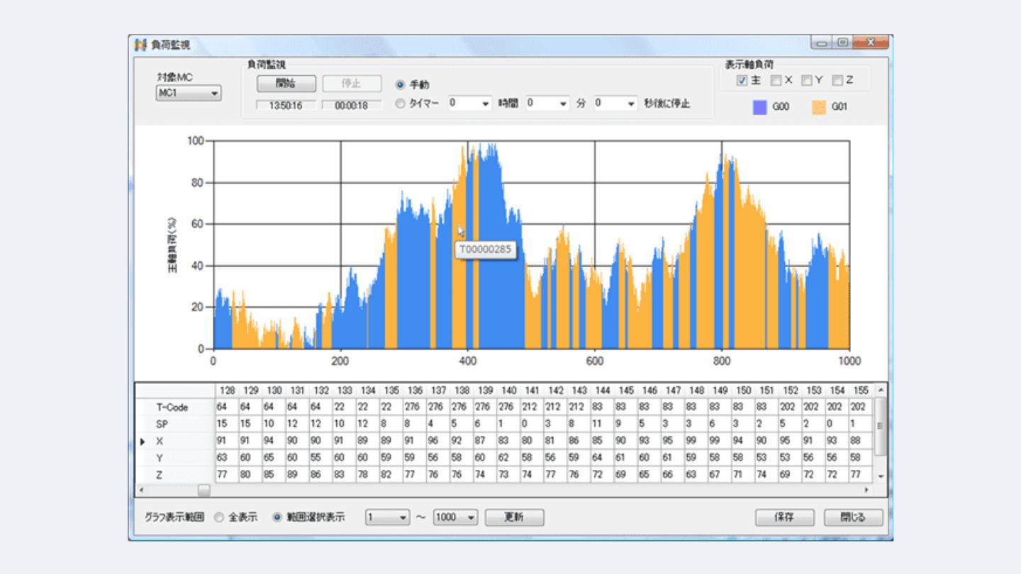The height and width of the screenshot is (574, 1021).
Task: Click the 閉じる close button
Action: click(x=853, y=517)
